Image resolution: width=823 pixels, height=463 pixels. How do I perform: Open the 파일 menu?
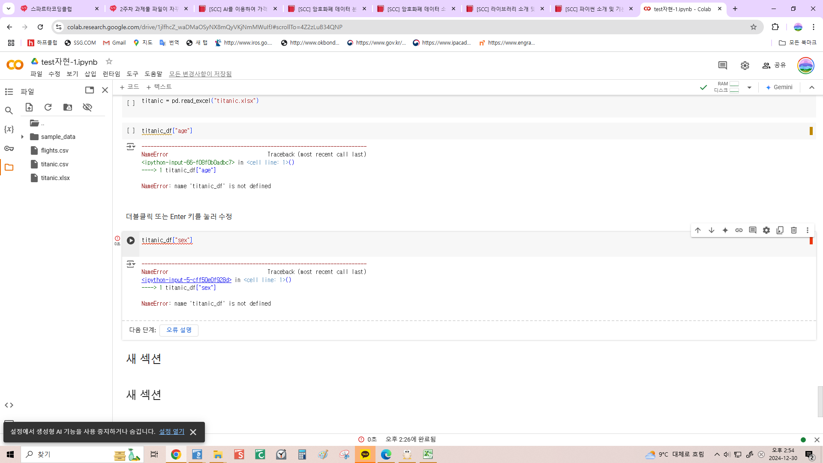click(x=36, y=74)
